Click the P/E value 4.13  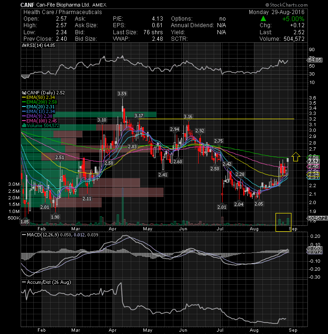pyautogui.click(x=157, y=19)
